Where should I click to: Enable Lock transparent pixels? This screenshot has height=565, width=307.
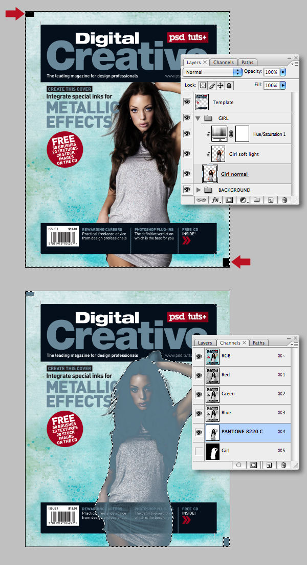click(x=203, y=86)
